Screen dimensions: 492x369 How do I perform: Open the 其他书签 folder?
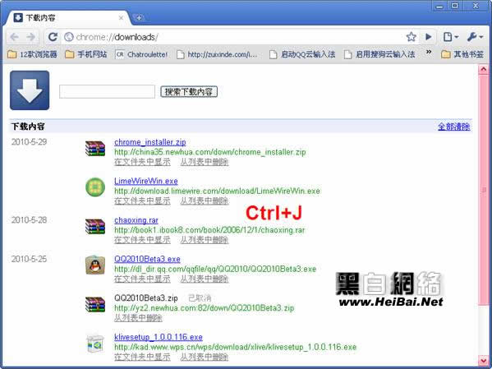click(462, 54)
